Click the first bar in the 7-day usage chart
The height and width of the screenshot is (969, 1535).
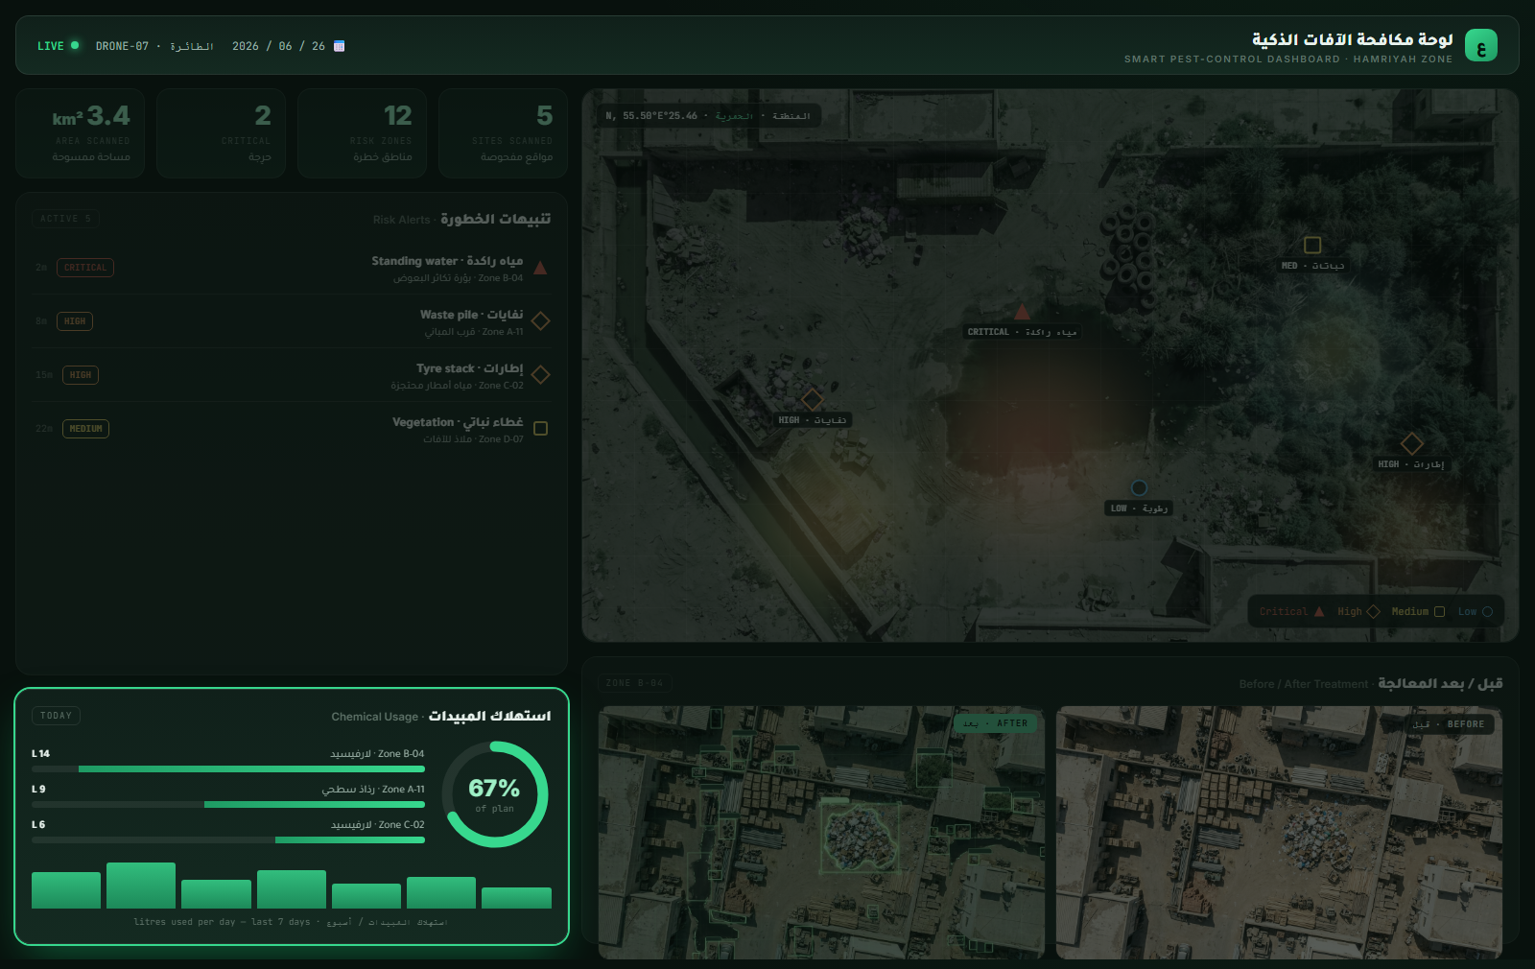[x=66, y=890]
